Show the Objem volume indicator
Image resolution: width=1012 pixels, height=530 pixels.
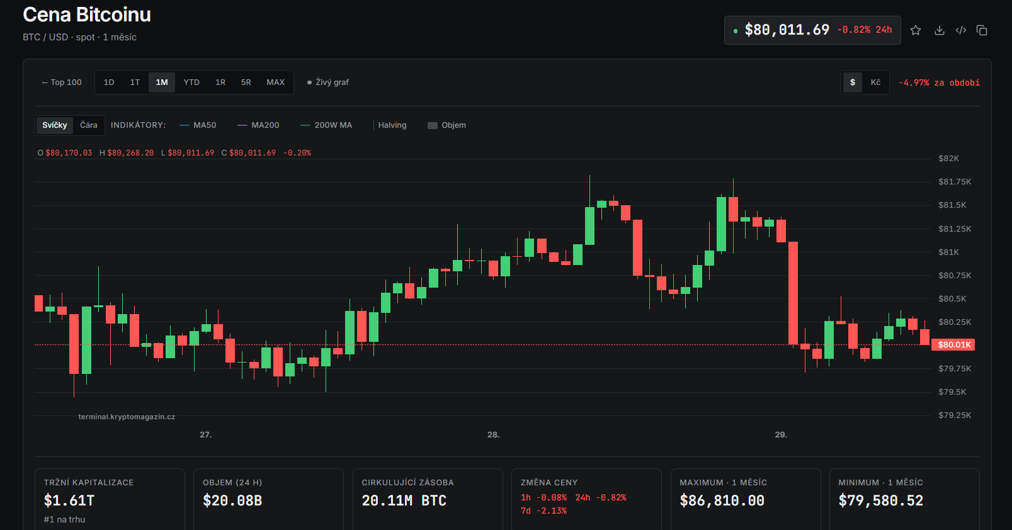point(447,125)
